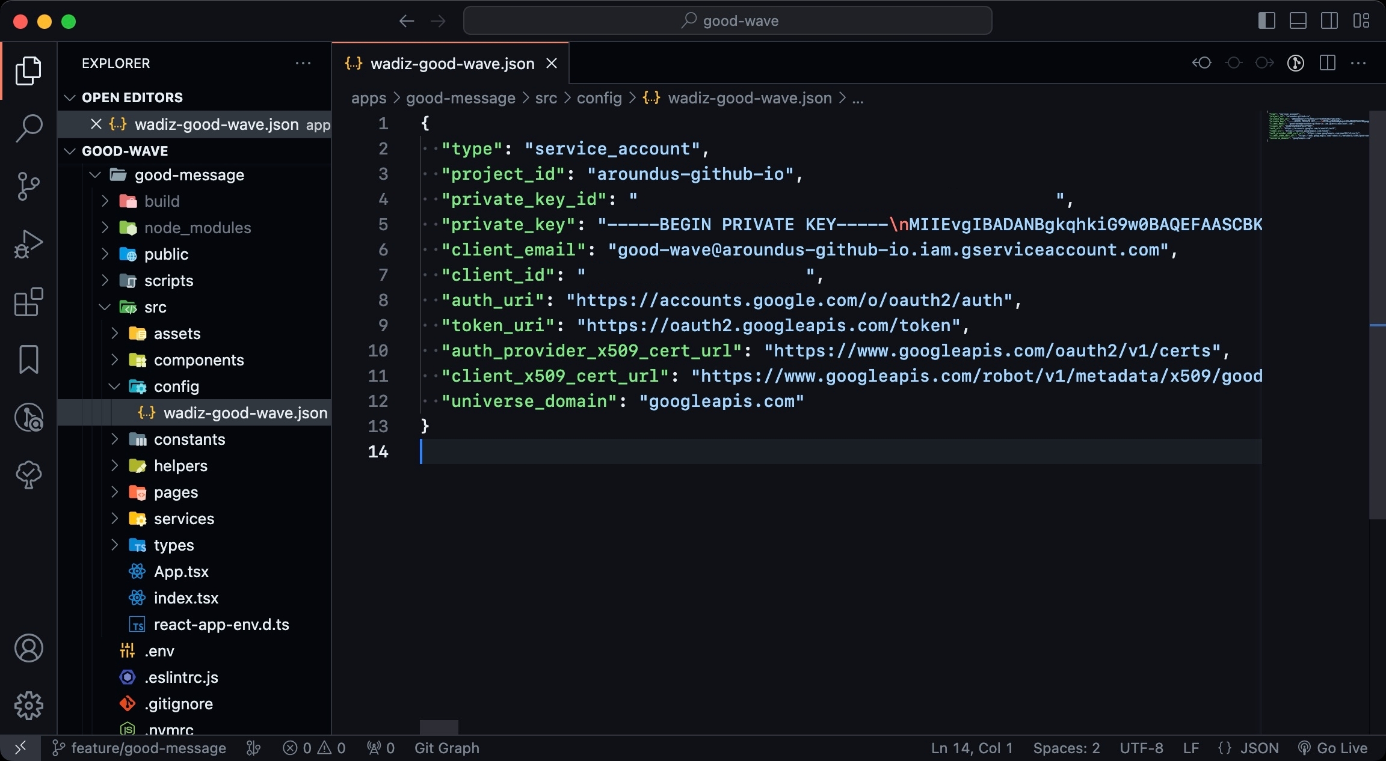Open the Extensions view
The image size is (1386, 761).
[28, 302]
